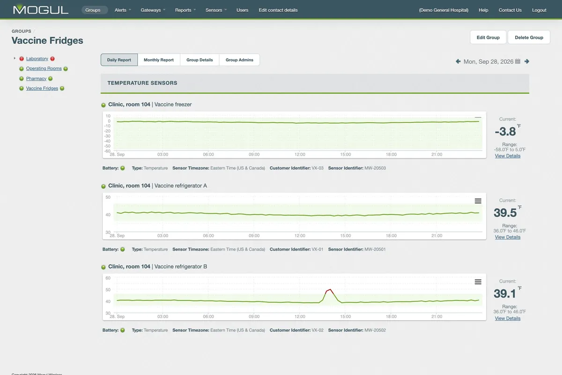Click the Vaccine Fridges page heading
This screenshot has height=375, width=562.
click(x=47, y=41)
